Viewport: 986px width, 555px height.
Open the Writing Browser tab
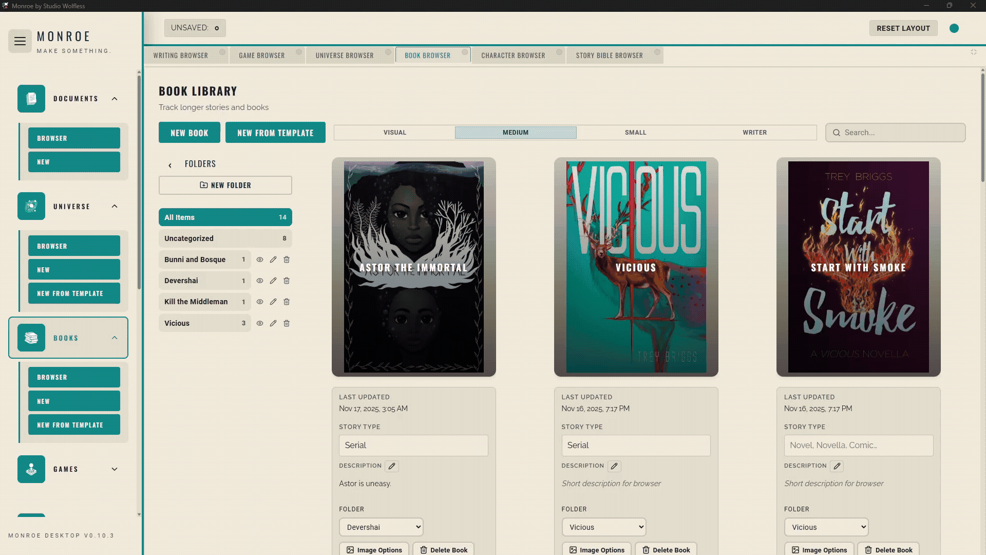pyautogui.click(x=181, y=55)
